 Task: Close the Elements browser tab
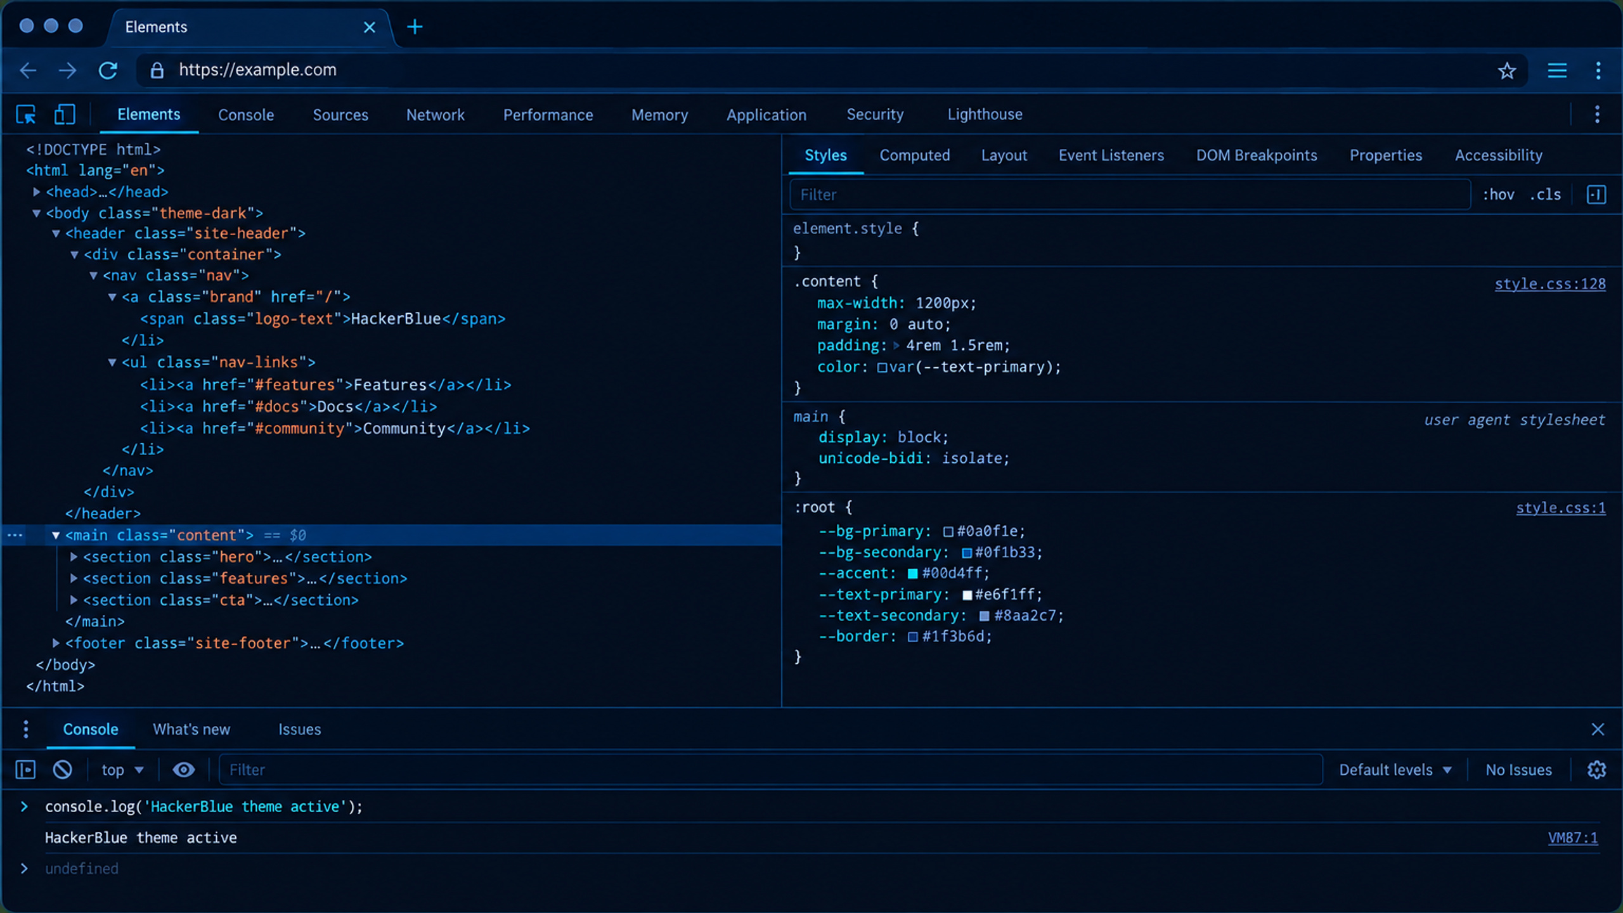point(370,27)
